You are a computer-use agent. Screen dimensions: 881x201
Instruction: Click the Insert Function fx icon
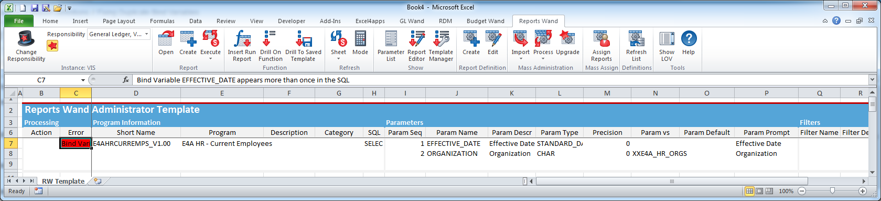[126, 80]
